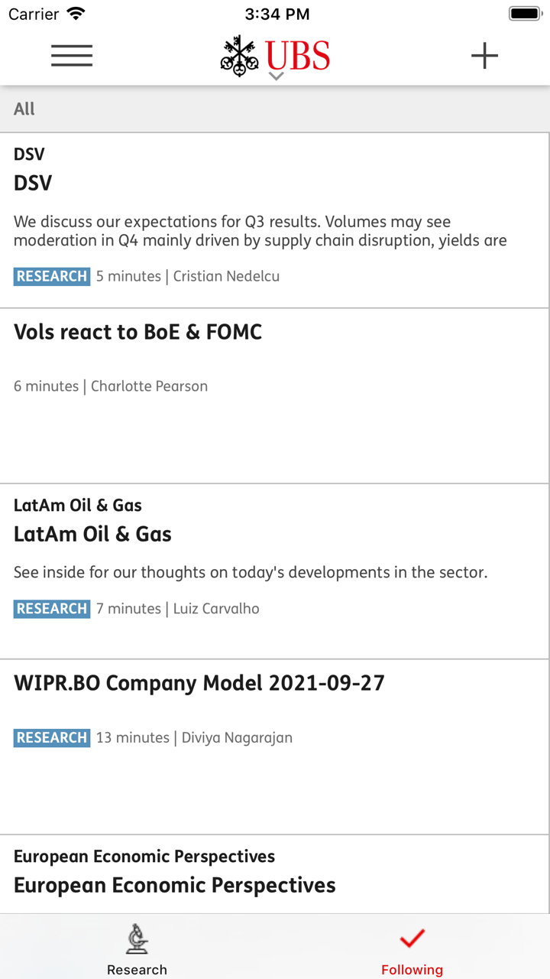Tap the 3:34 PM clock
This screenshot has height=979, width=550.
coord(277,14)
